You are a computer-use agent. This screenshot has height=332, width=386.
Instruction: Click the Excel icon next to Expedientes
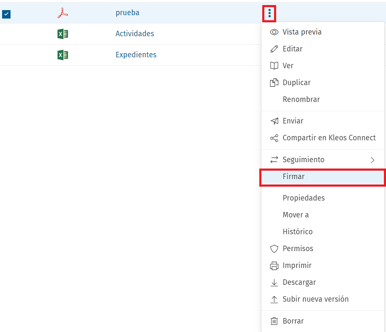coord(62,55)
